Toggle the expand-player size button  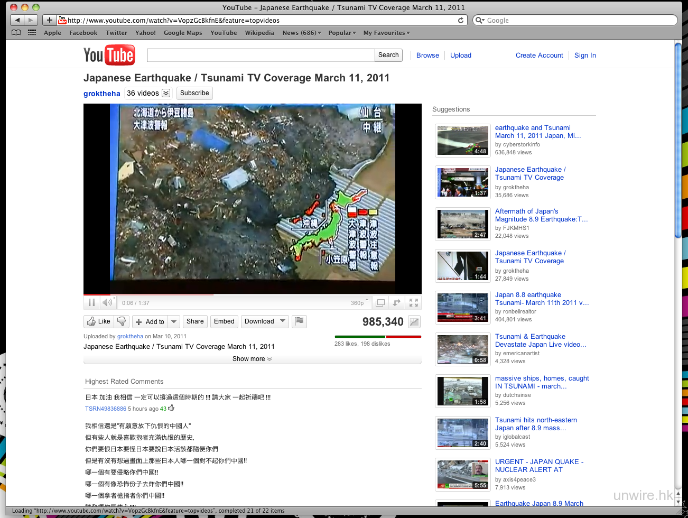pos(397,303)
